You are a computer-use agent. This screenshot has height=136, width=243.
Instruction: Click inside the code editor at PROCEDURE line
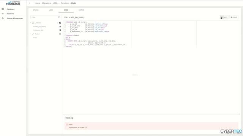point(76,22)
